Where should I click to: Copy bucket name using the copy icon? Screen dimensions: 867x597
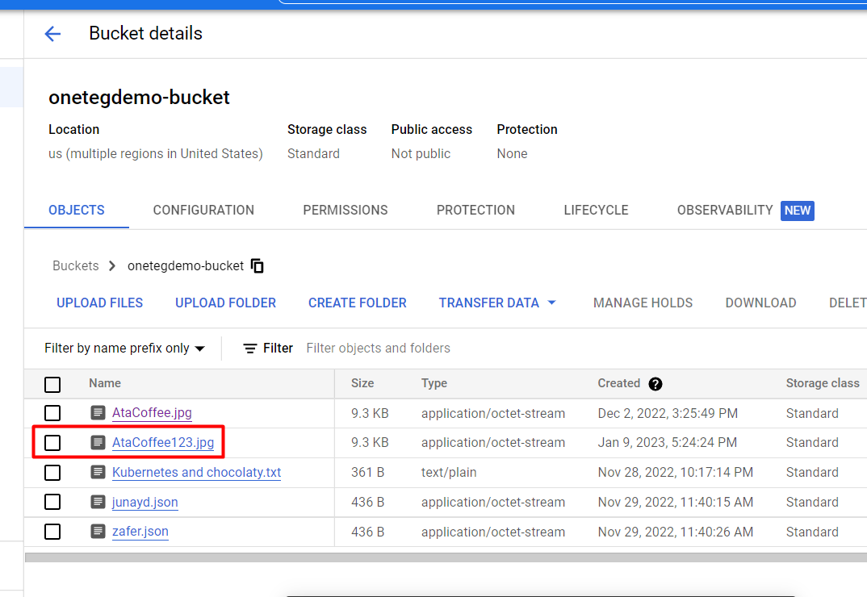258,265
